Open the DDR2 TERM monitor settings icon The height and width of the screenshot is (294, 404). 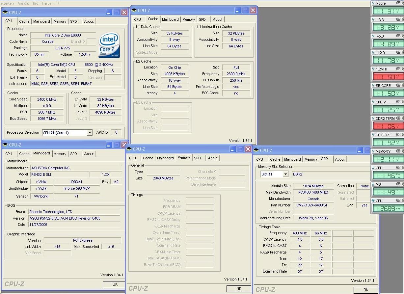(398, 118)
